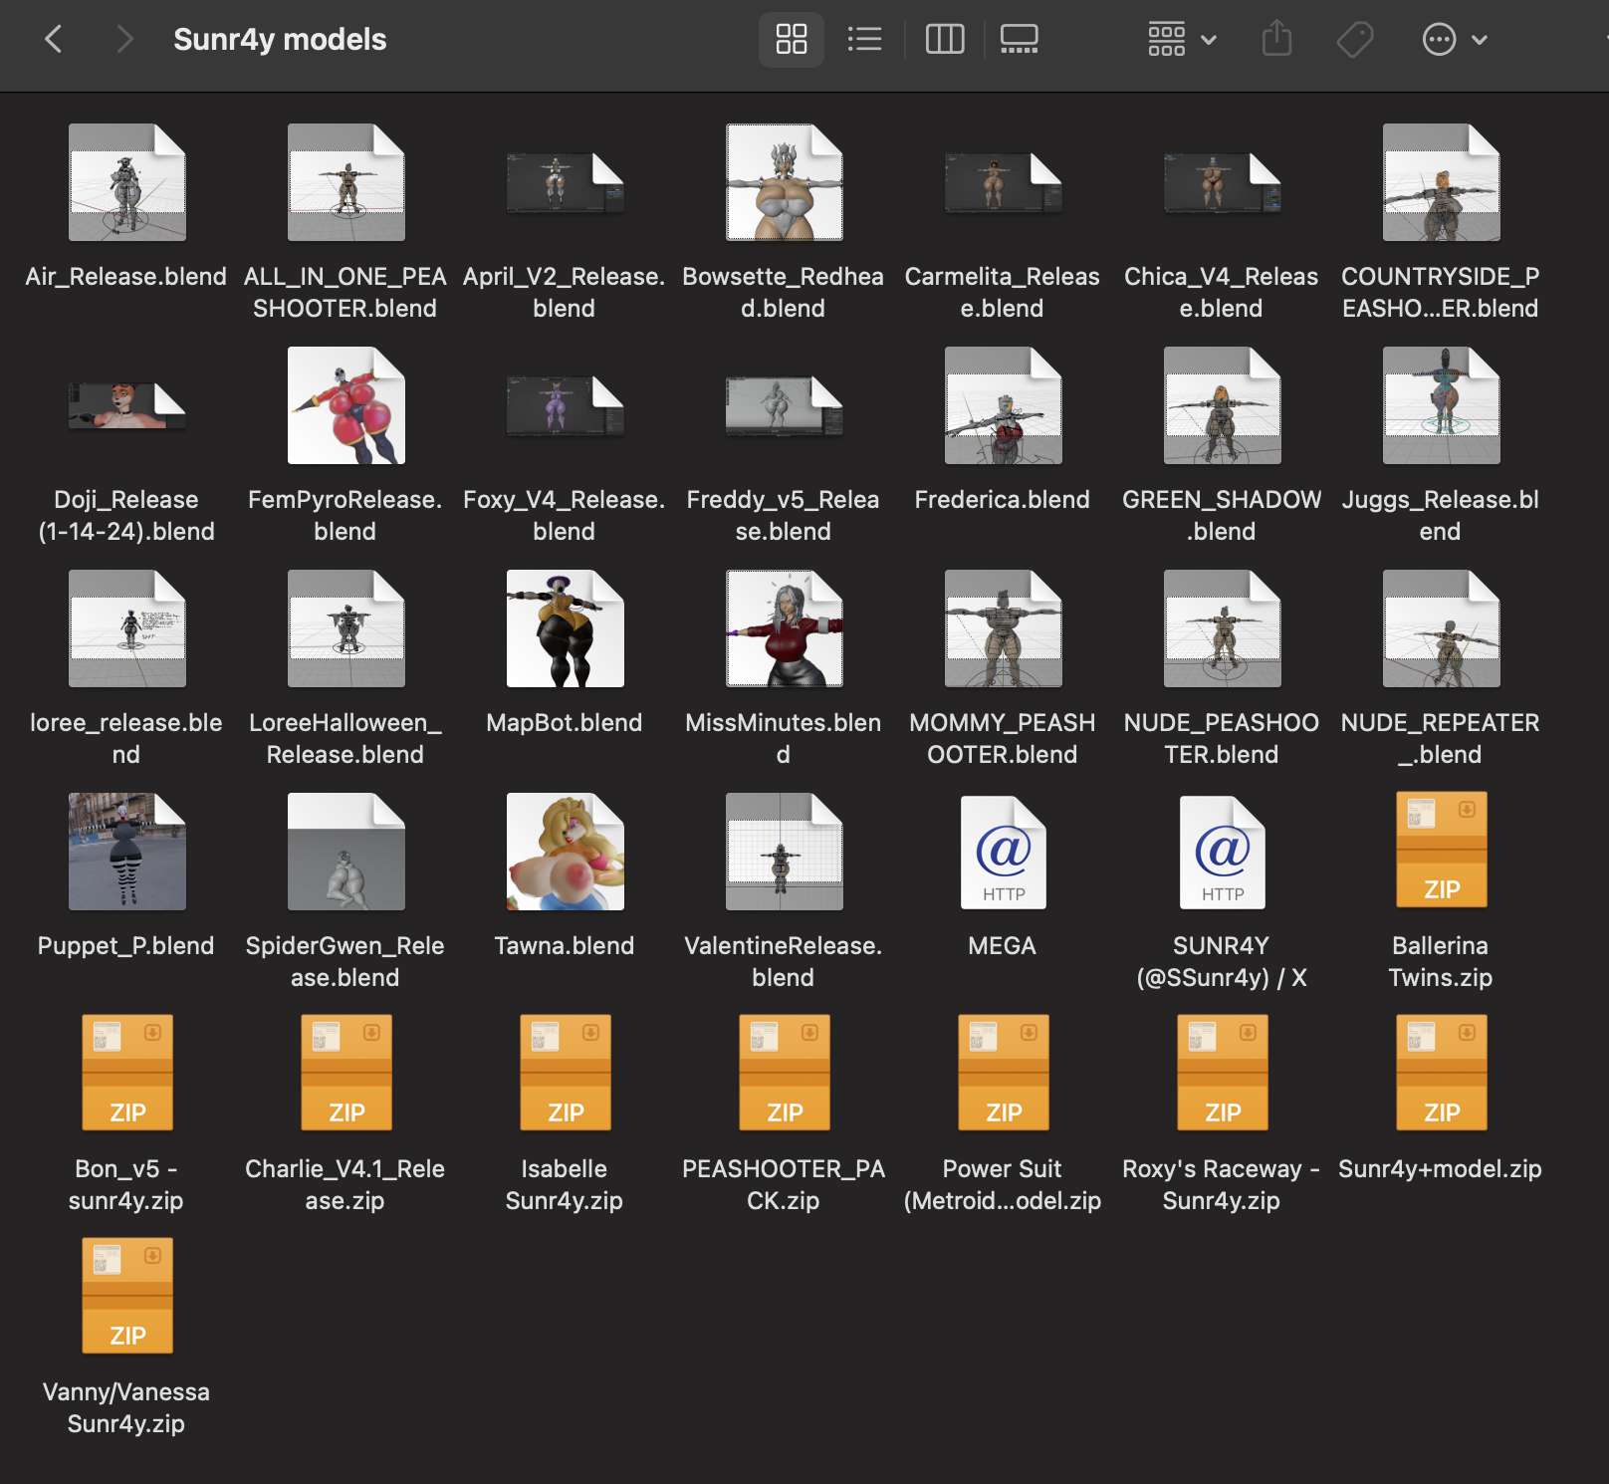The height and width of the screenshot is (1484, 1609).
Task: Go forward to next folder
Action: tap(124, 40)
